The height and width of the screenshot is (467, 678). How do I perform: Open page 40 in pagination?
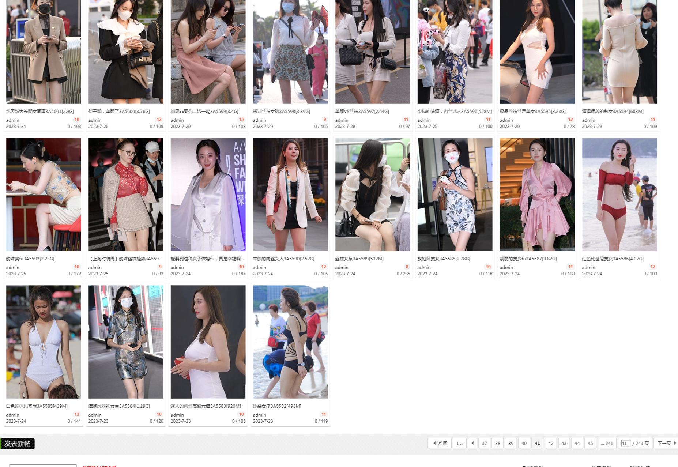(524, 443)
